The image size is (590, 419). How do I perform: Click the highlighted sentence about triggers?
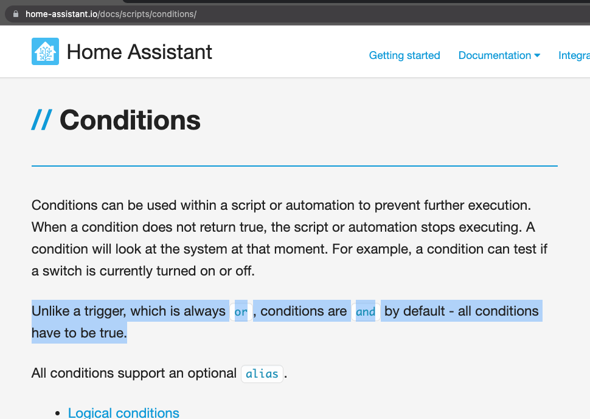click(x=243, y=311)
